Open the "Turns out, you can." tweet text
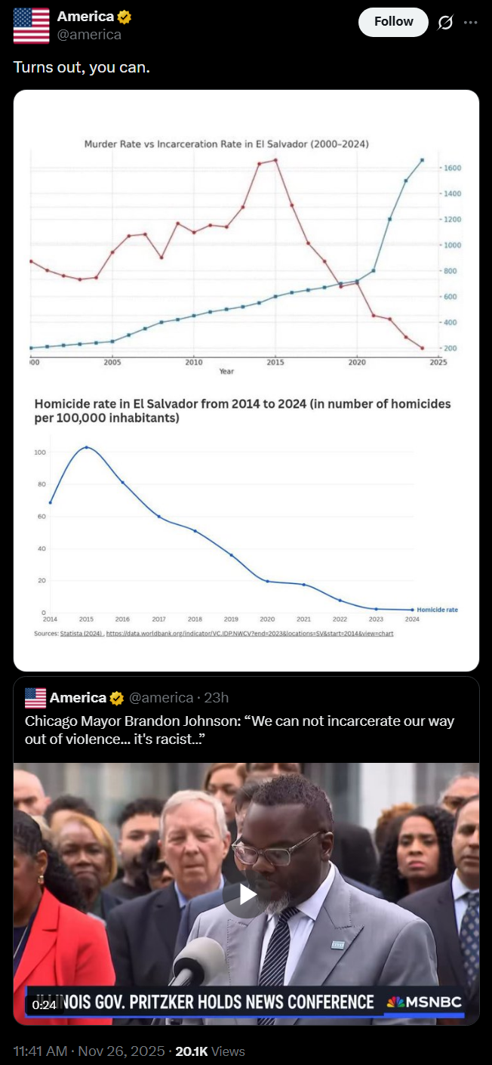The image size is (492, 1065). click(81, 67)
